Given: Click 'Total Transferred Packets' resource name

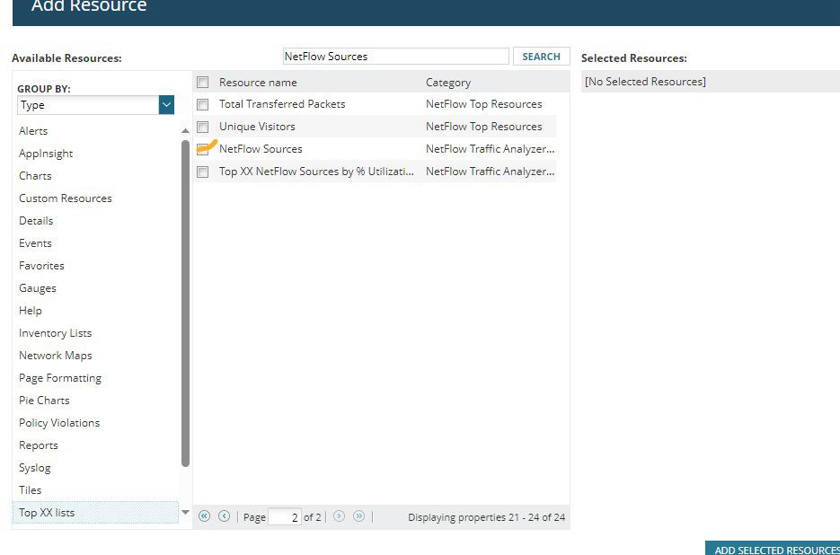Looking at the screenshot, I should (282, 104).
